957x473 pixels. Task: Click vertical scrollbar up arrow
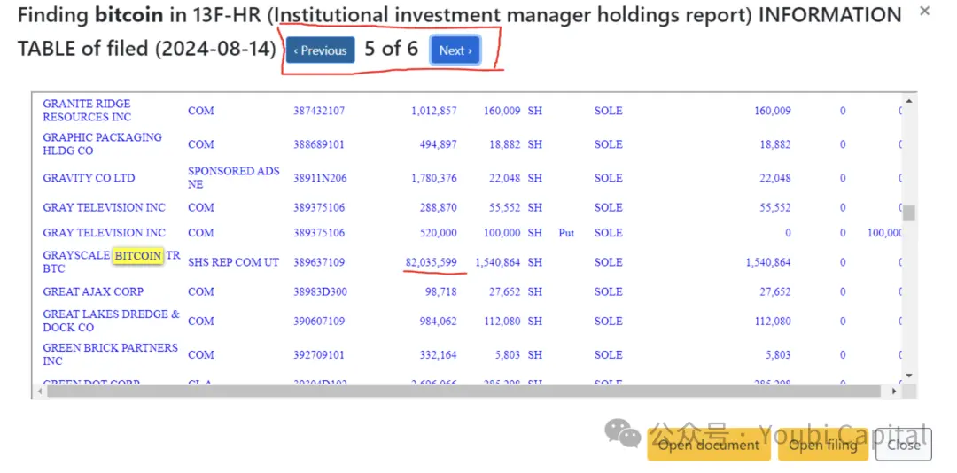coord(909,101)
